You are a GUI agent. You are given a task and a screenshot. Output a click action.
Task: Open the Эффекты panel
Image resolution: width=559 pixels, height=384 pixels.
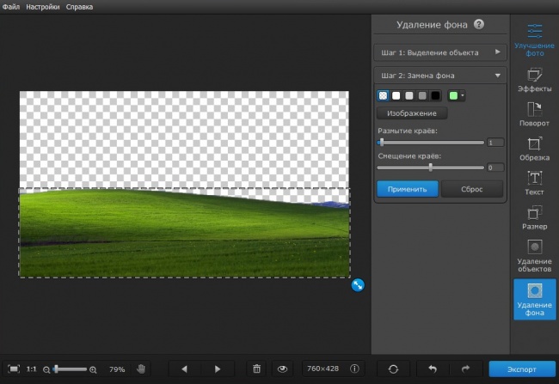pos(534,80)
